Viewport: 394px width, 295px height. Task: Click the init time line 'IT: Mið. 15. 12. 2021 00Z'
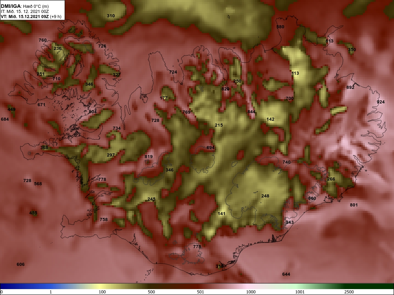pyautogui.click(x=24, y=11)
